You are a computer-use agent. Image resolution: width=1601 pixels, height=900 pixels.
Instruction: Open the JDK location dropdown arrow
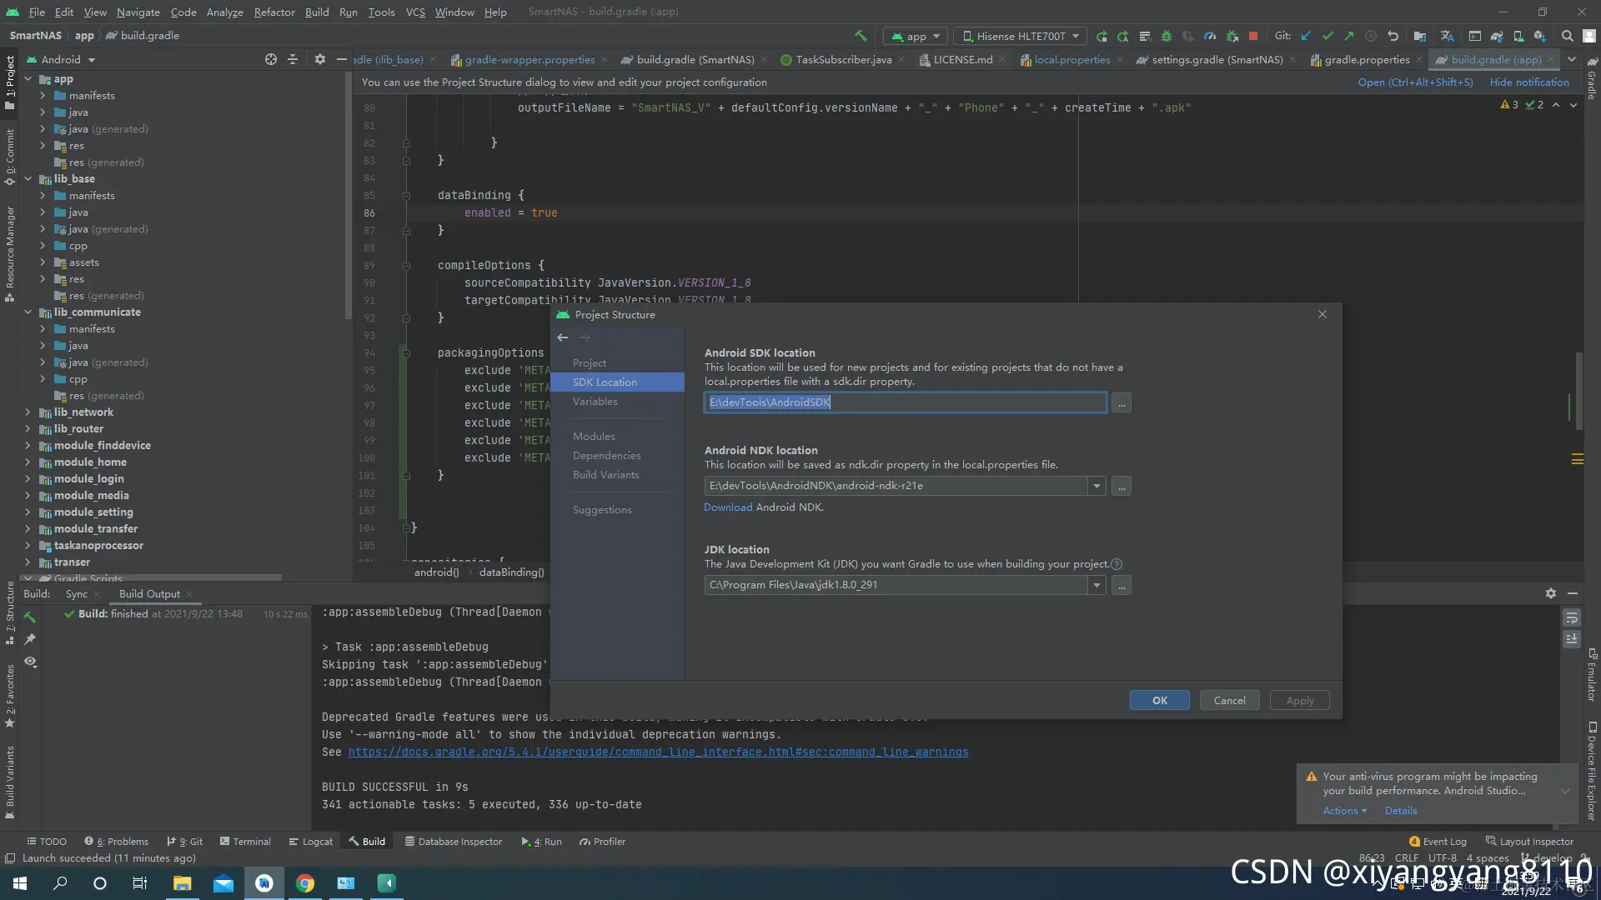click(1097, 585)
